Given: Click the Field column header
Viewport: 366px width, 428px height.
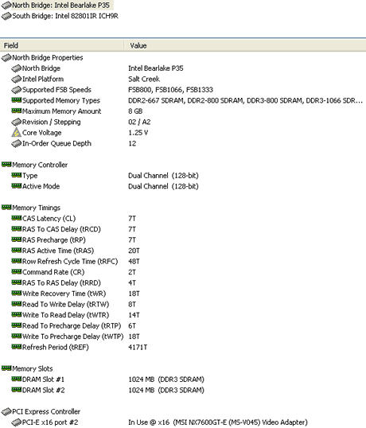Looking at the screenshot, I should (x=62, y=45).
